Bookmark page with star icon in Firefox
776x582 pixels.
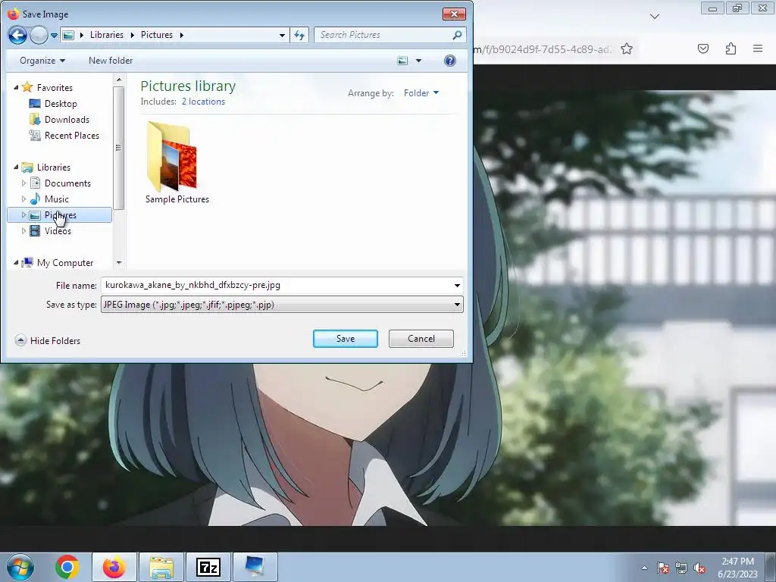pos(627,48)
